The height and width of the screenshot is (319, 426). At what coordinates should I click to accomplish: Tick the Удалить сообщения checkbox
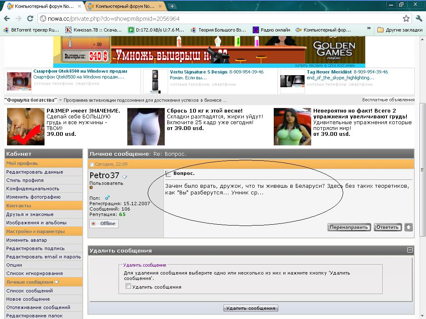128,286
